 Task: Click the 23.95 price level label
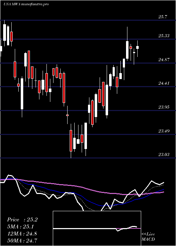tap(164, 107)
